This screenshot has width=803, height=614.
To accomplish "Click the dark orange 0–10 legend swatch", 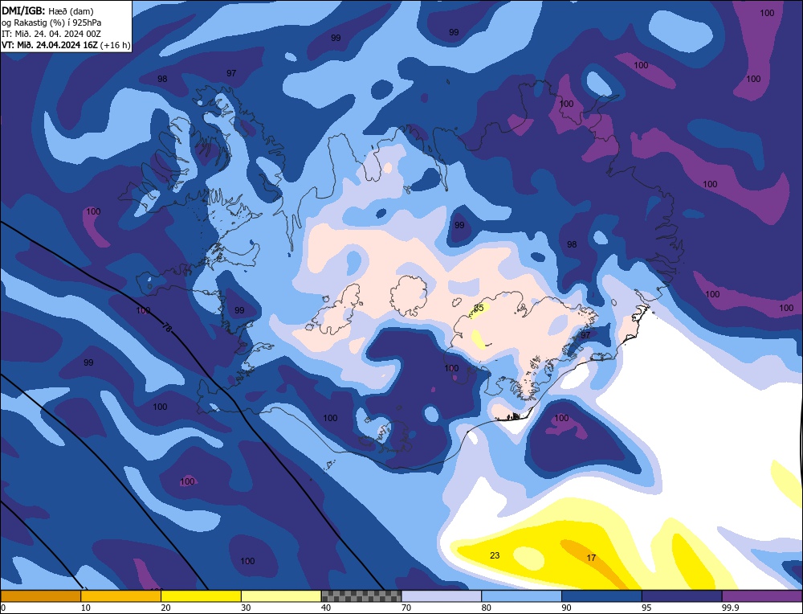I will [x=40, y=596].
